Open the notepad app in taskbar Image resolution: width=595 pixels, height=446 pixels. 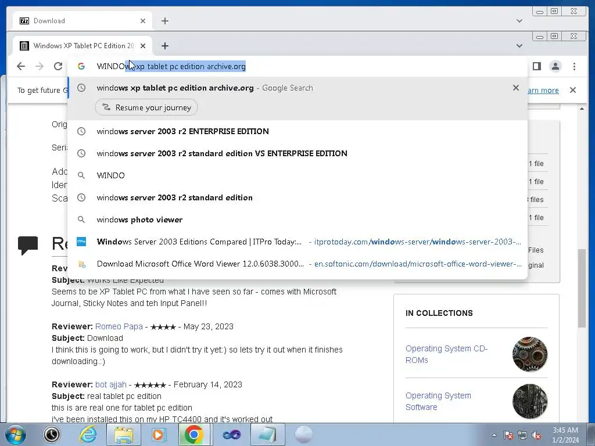click(267, 434)
